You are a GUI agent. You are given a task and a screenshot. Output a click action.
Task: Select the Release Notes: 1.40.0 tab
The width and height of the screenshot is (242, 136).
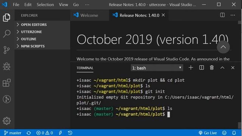coord(139,15)
